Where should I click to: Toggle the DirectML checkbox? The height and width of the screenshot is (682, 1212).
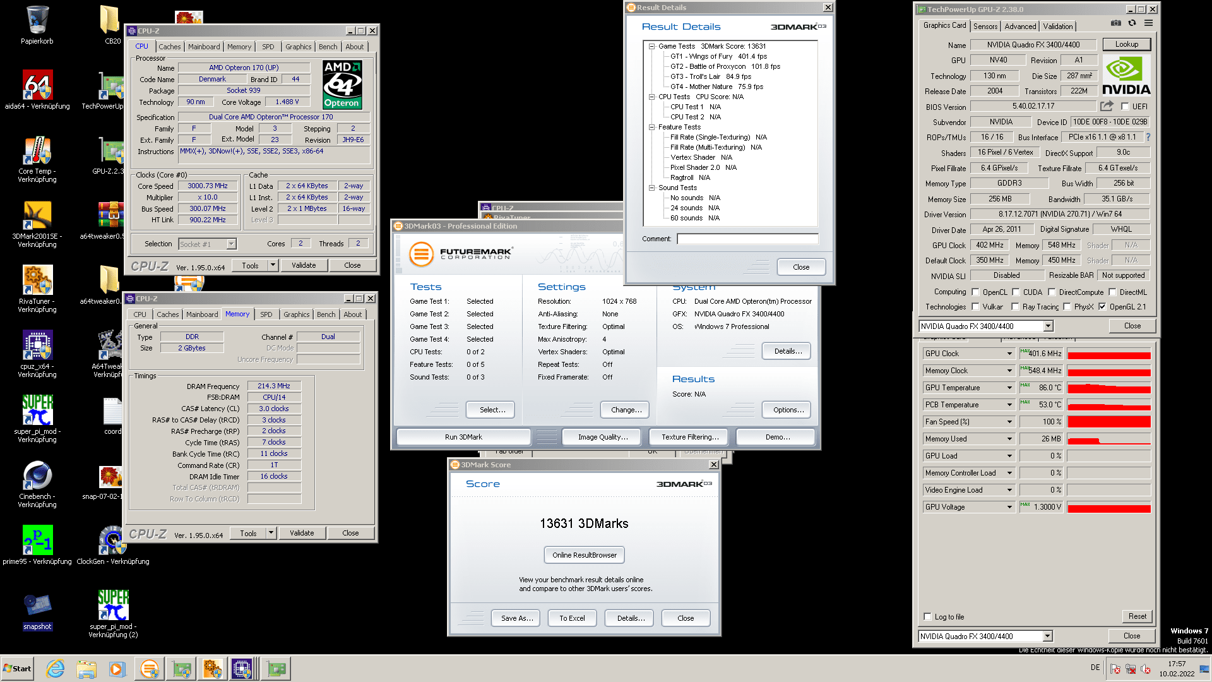click(x=1112, y=292)
